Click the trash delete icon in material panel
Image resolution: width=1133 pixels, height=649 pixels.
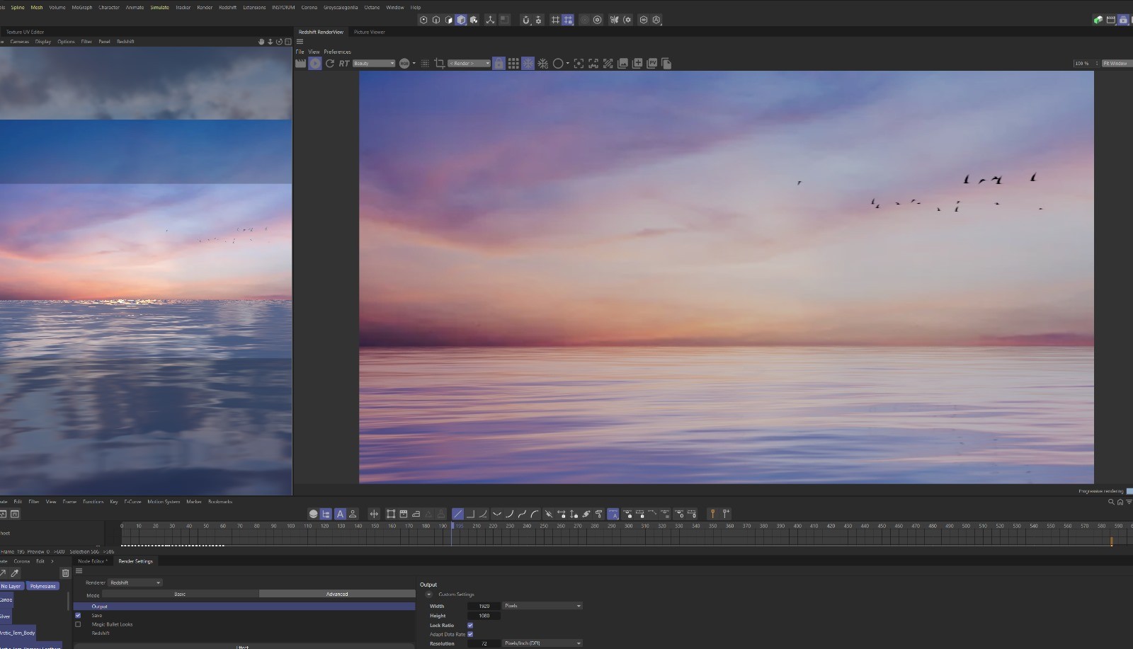point(66,573)
